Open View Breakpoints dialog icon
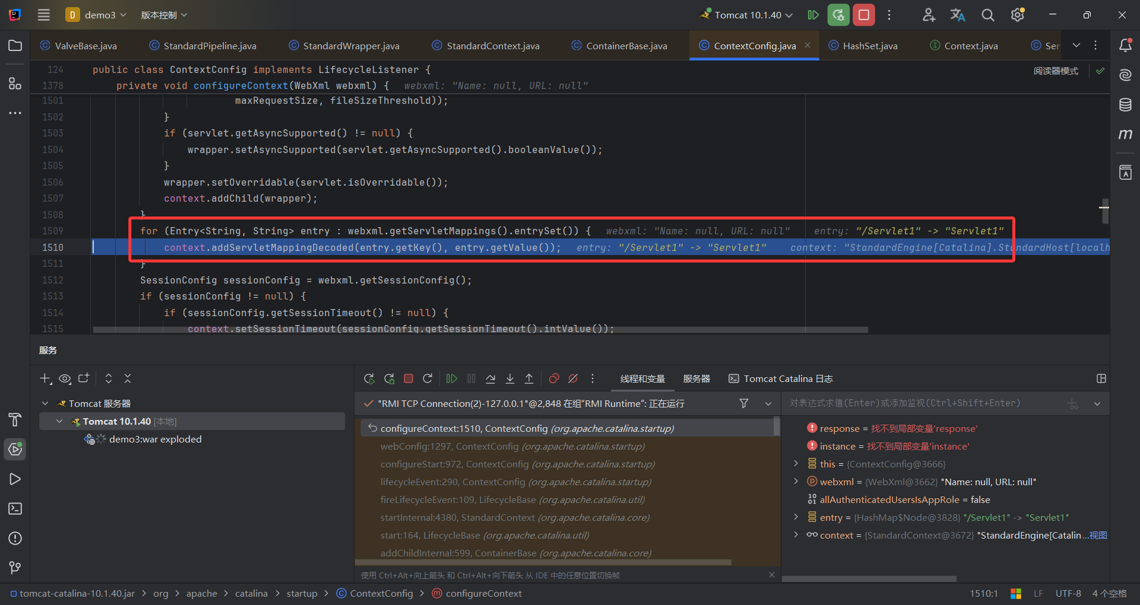Image resolution: width=1140 pixels, height=605 pixels. click(x=554, y=378)
